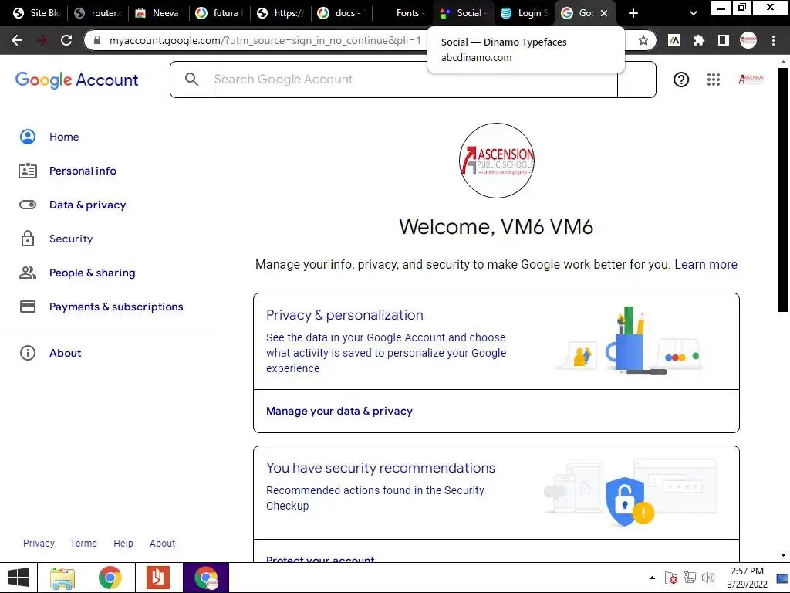Viewport: 790px width, 593px height.
Task: Open the Windows Start menu
Action: pyautogui.click(x=19, y=578)
